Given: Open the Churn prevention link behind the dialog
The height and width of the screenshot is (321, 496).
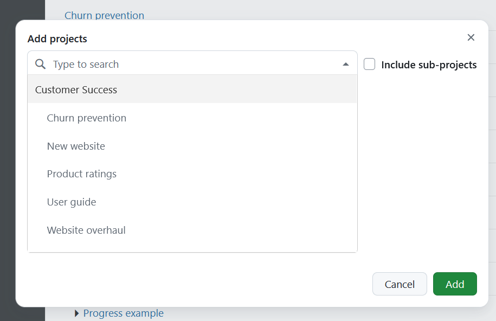Looking at the screenshot, I should (x=104, y=15).
